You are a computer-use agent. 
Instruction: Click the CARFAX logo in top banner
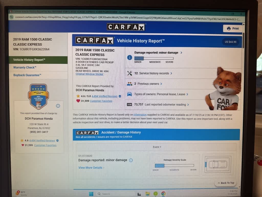[x=126, y=27]
